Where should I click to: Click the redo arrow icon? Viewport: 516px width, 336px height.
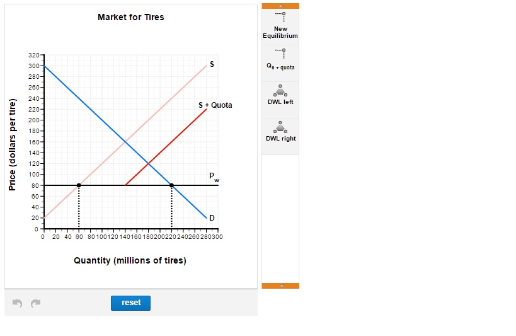pos(36,303)
